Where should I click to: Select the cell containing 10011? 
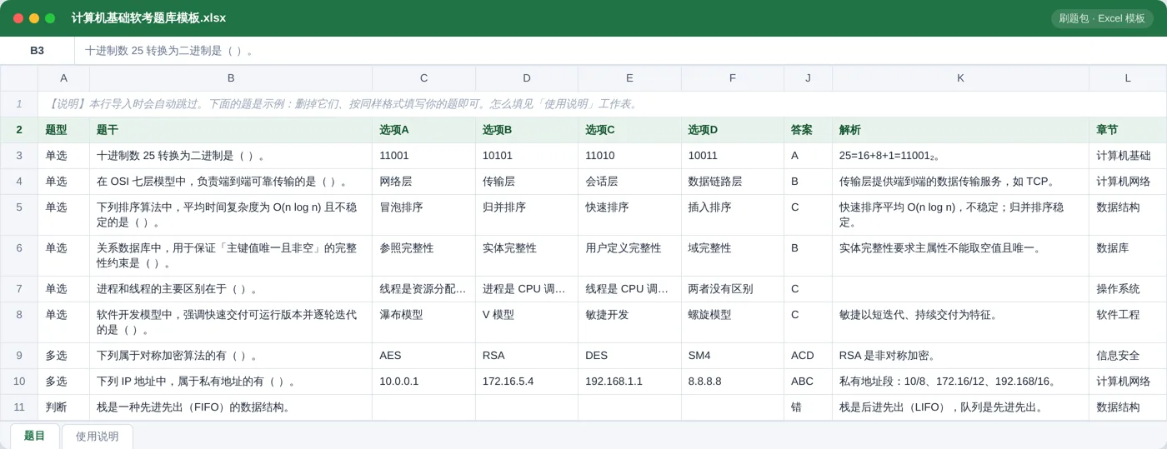pyautogui.click(x=733, y=156)
